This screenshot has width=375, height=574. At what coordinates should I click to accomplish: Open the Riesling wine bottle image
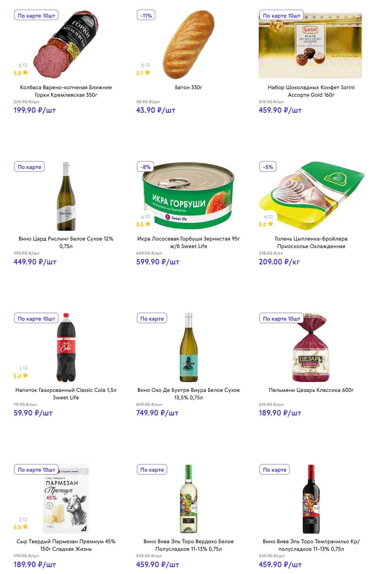(66, 196)
